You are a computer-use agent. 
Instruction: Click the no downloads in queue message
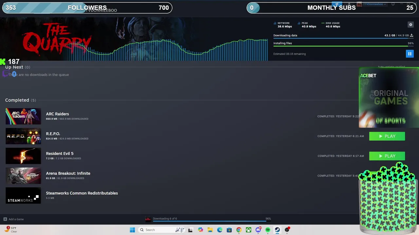point(39,75)
